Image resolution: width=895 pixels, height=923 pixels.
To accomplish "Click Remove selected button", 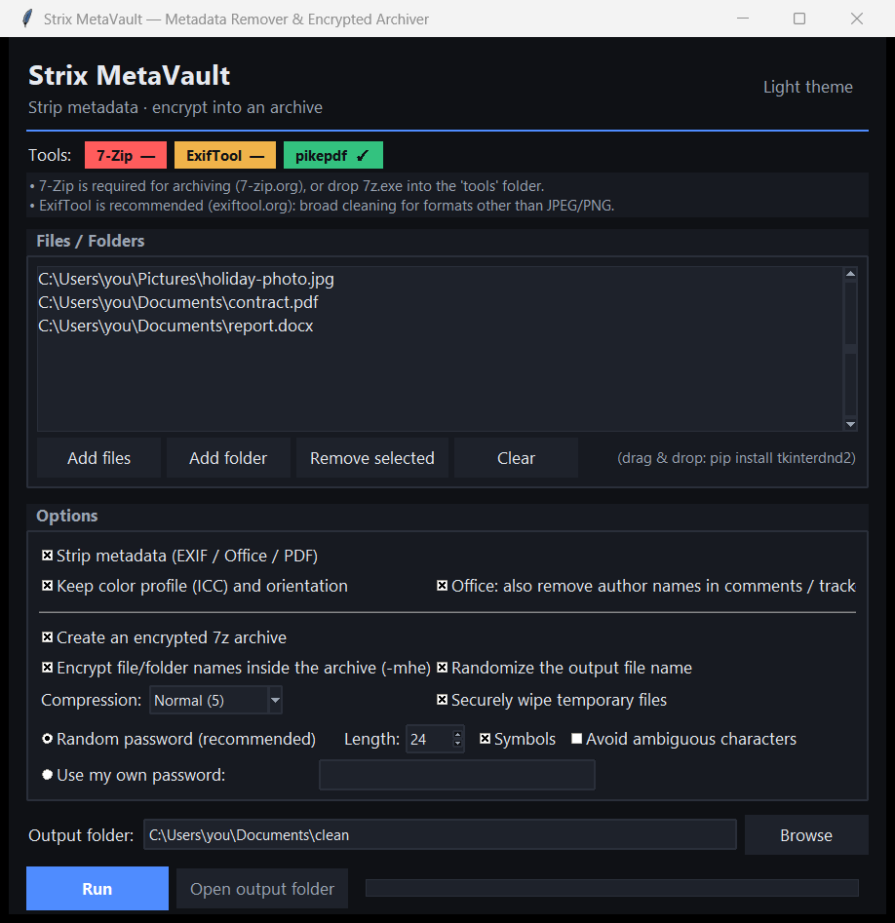I will tap(372, 458).
